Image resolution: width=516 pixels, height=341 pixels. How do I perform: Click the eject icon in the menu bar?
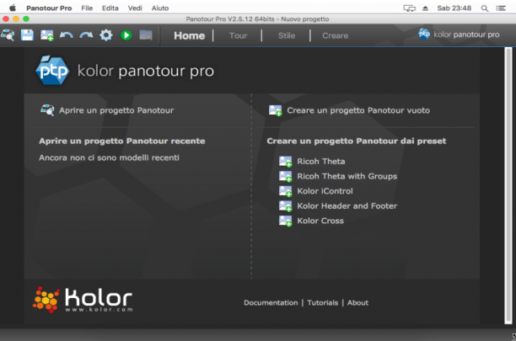pyautogui.click(x=425, y=8)
